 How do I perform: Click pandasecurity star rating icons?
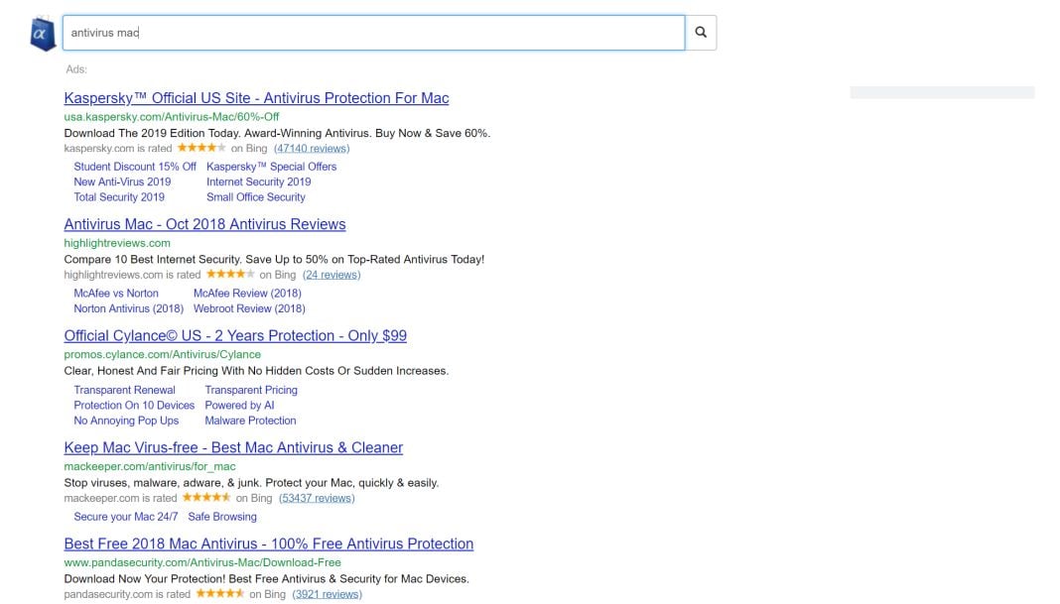(219, 594)
